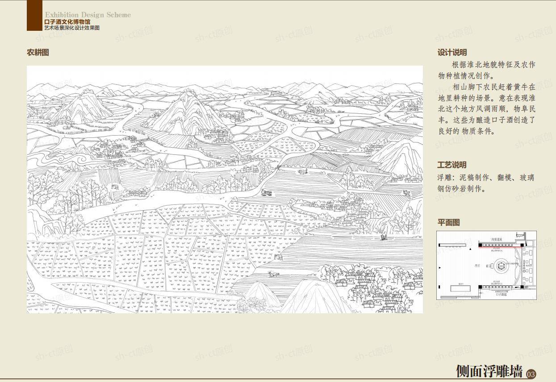Click the red relief wall line in floor plan
This screenshot has height=382, width=556.
pyautogui.click(x=500, y=247)
